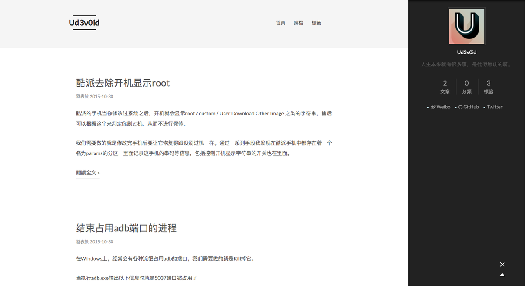This screenshot has width=525, height=286.
Task: Open the 歸檔 archive menu item
Action: [298, 23]
